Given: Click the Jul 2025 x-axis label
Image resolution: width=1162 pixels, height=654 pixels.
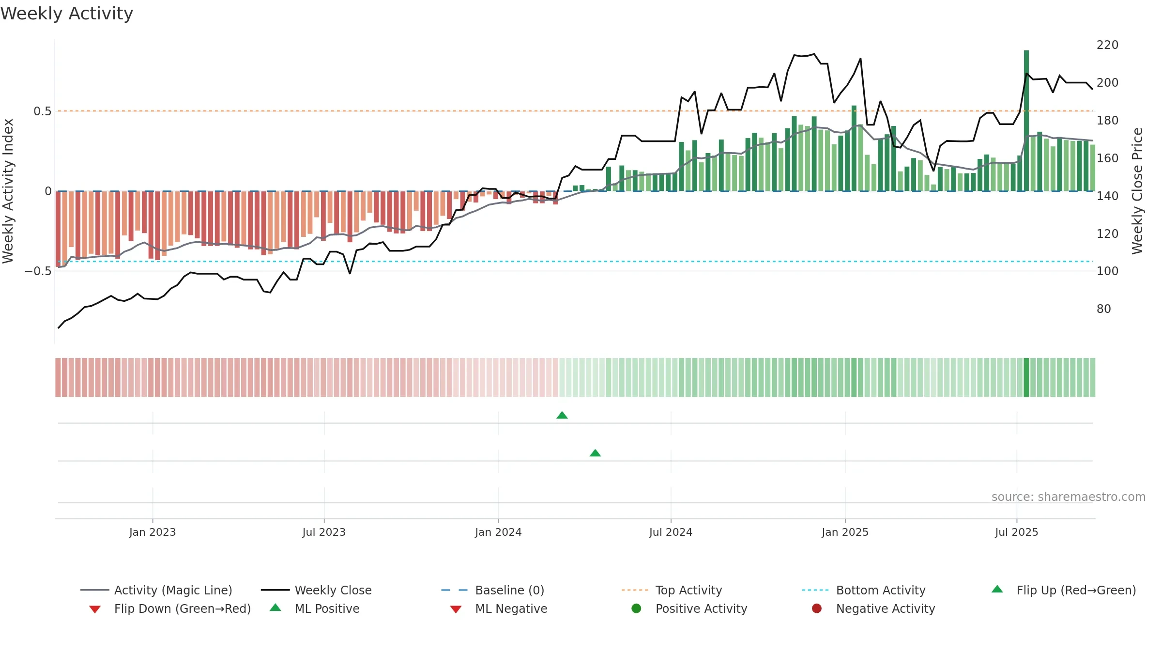Looking at the screenshot, I should point(1017,532).
